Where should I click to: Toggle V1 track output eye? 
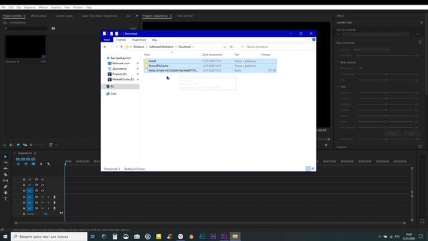coord(42,191)
